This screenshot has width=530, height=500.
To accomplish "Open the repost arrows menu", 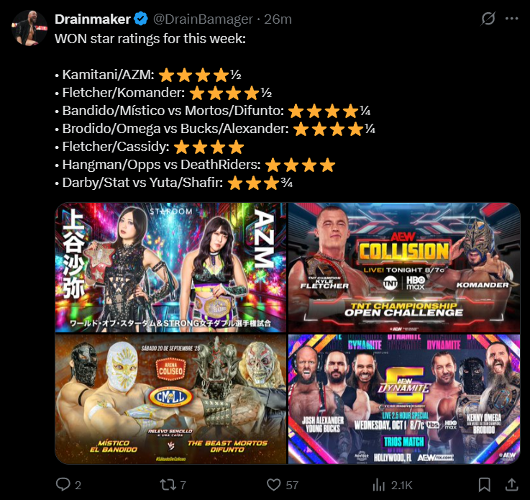I will (168, 485).
